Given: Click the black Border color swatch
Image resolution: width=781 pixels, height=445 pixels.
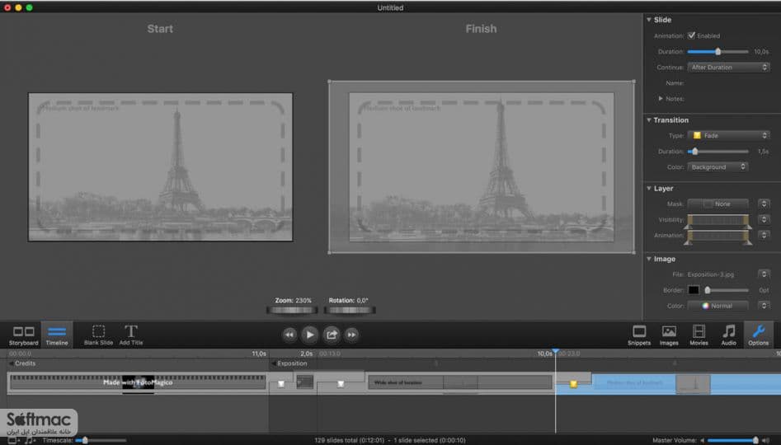Looking at the screenshot, I should (694, 290).
